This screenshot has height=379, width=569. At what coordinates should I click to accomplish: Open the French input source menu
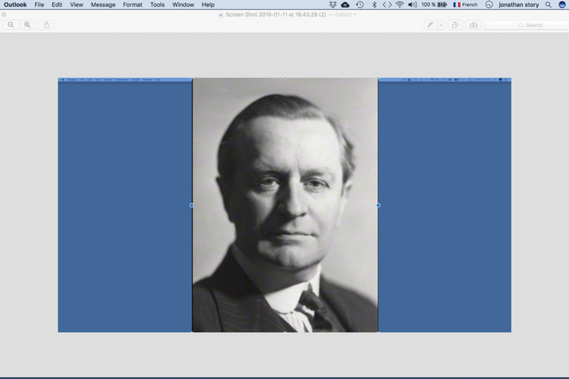465,5
